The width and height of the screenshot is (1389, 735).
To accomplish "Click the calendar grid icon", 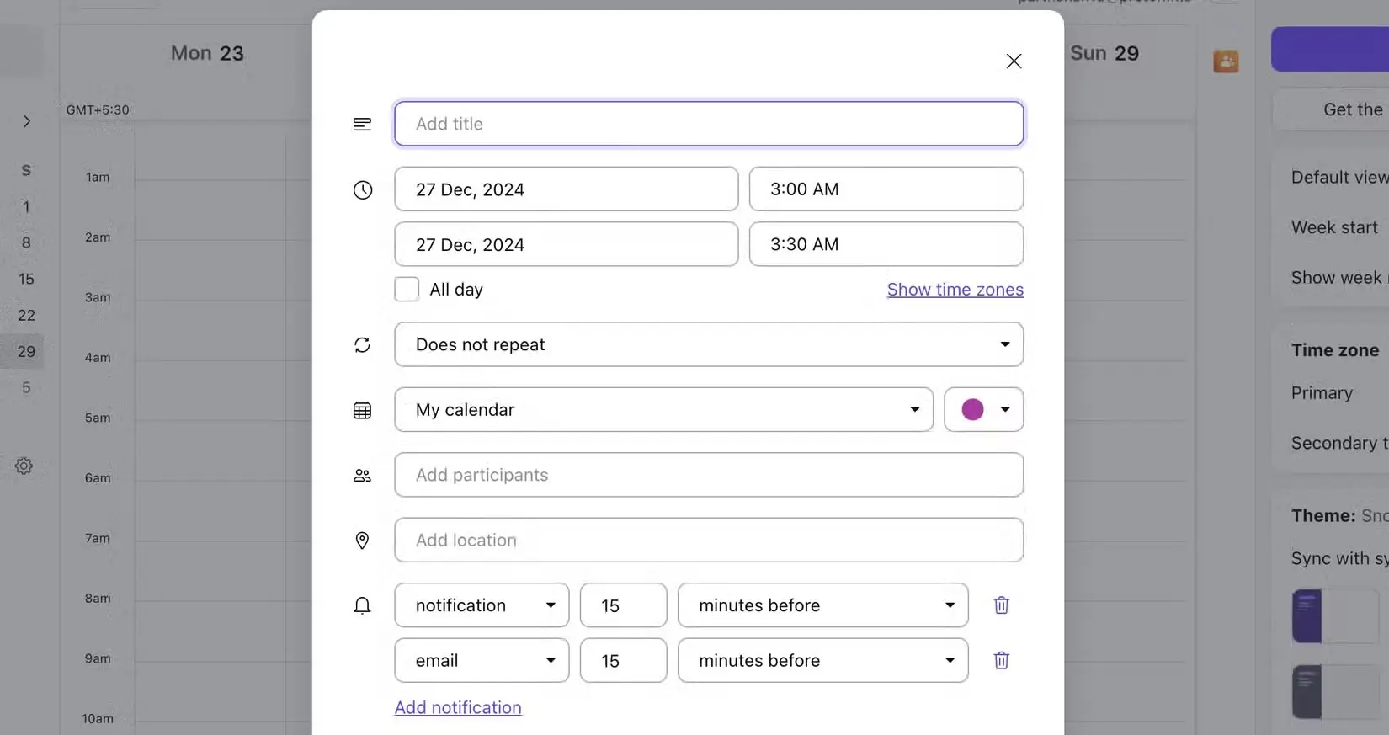I will tap(362, 411).
